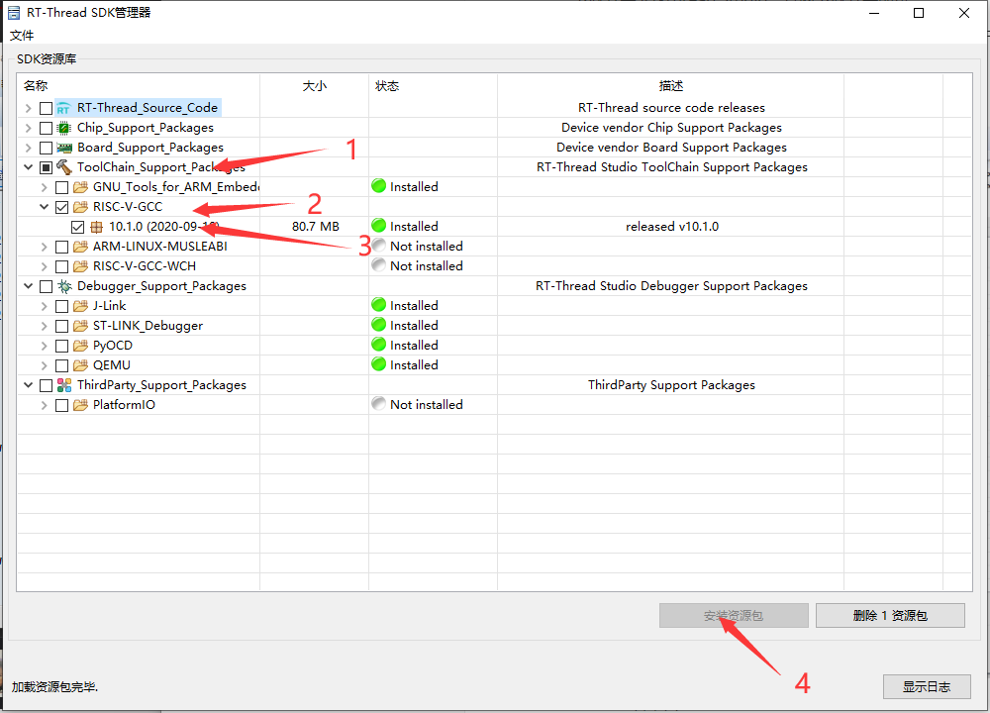This screenshot has height=713, width=990.
Task: Expand the RT-Thread_Source_Code tree node
Action: [x=29, y=109]
